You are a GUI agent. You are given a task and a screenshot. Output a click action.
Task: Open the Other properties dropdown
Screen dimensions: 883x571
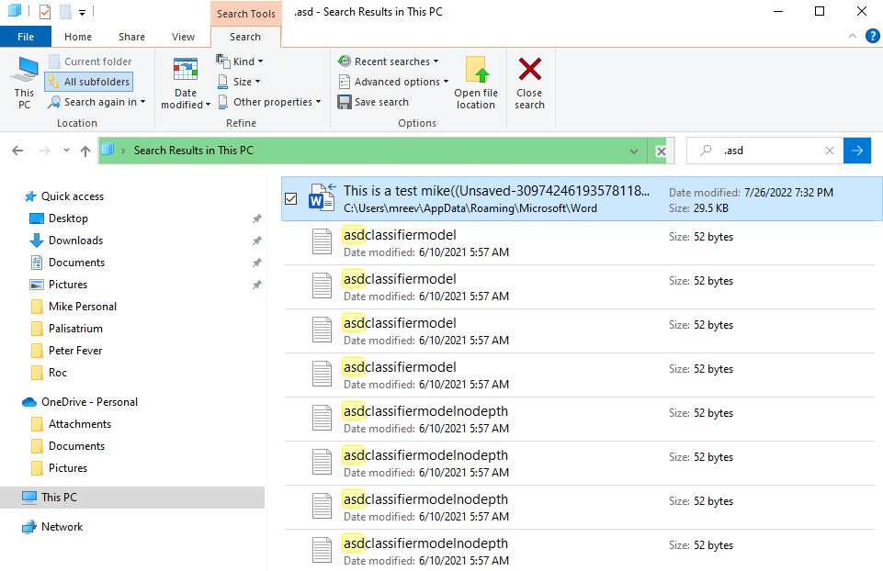[x=269, y=102]
